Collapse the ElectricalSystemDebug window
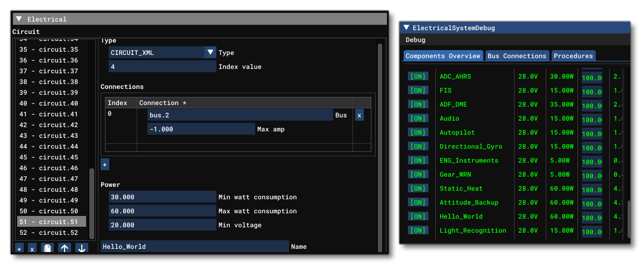The image size is (641, 265). [406, 27]
